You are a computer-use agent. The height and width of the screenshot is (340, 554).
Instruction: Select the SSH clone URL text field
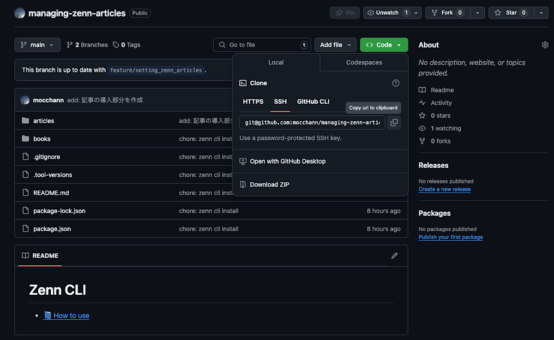pos(312,123)
